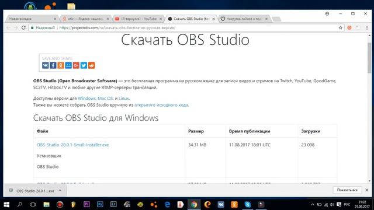374x210 pixels.
Task: Click 'Загрузки' column header
Action: (x=310, y=131)
